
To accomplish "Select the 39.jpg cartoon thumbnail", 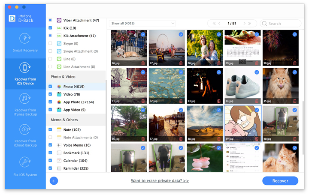I will [242, 123].
